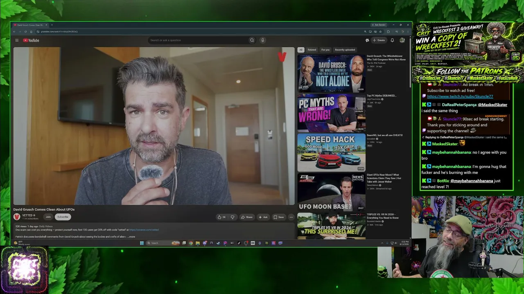Share the video
Image resolution: width=524 pixels, height=294 pixels.
point(246,217)
